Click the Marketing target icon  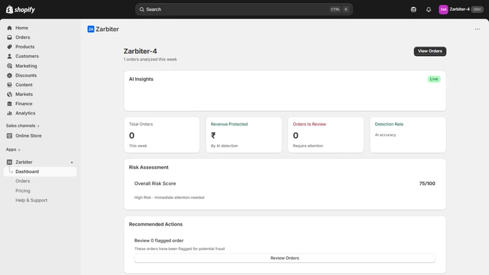tap(9, 66)
